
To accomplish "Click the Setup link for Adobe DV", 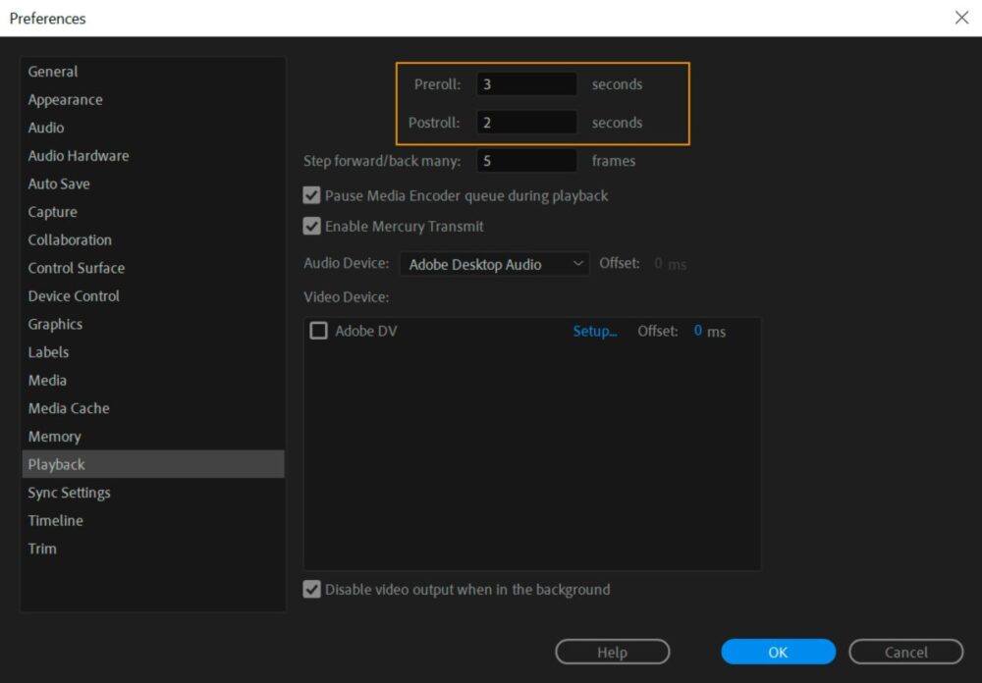I will click(594, 331).
